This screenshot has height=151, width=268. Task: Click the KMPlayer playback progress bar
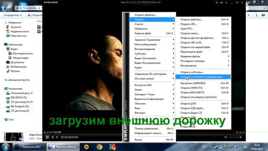pos(144,133)
